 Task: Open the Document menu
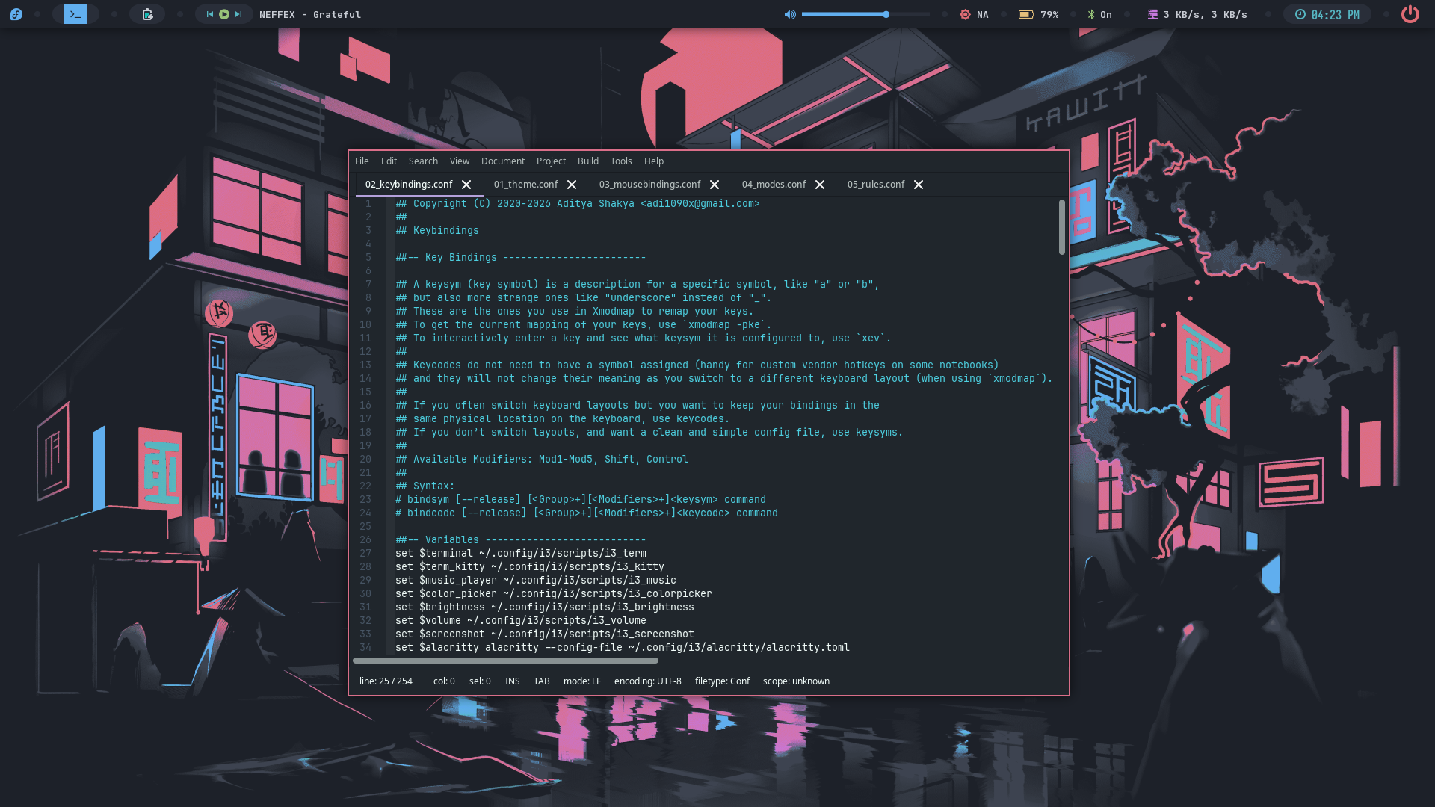[503, 161]
